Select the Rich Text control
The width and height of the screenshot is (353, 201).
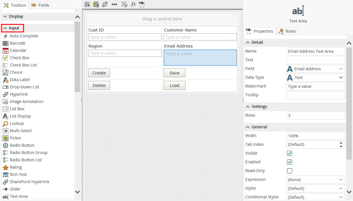click(18, 174)
